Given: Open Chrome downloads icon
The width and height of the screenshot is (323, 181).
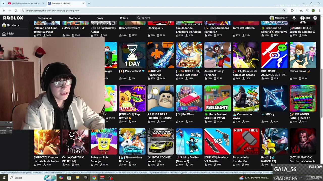Looking at the screenshot, I should point(301,11).
